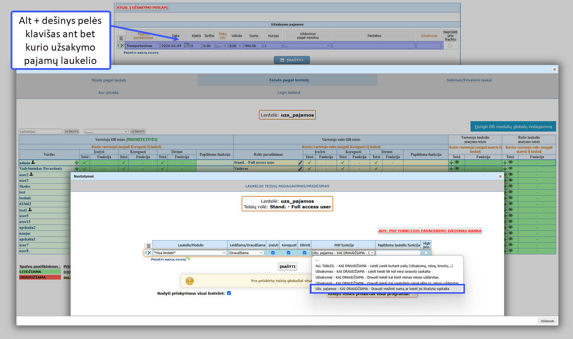573x339 pixels.
Task: Edit the Stand. - Full access user role pencil
Action: click(x=300, y=163)
